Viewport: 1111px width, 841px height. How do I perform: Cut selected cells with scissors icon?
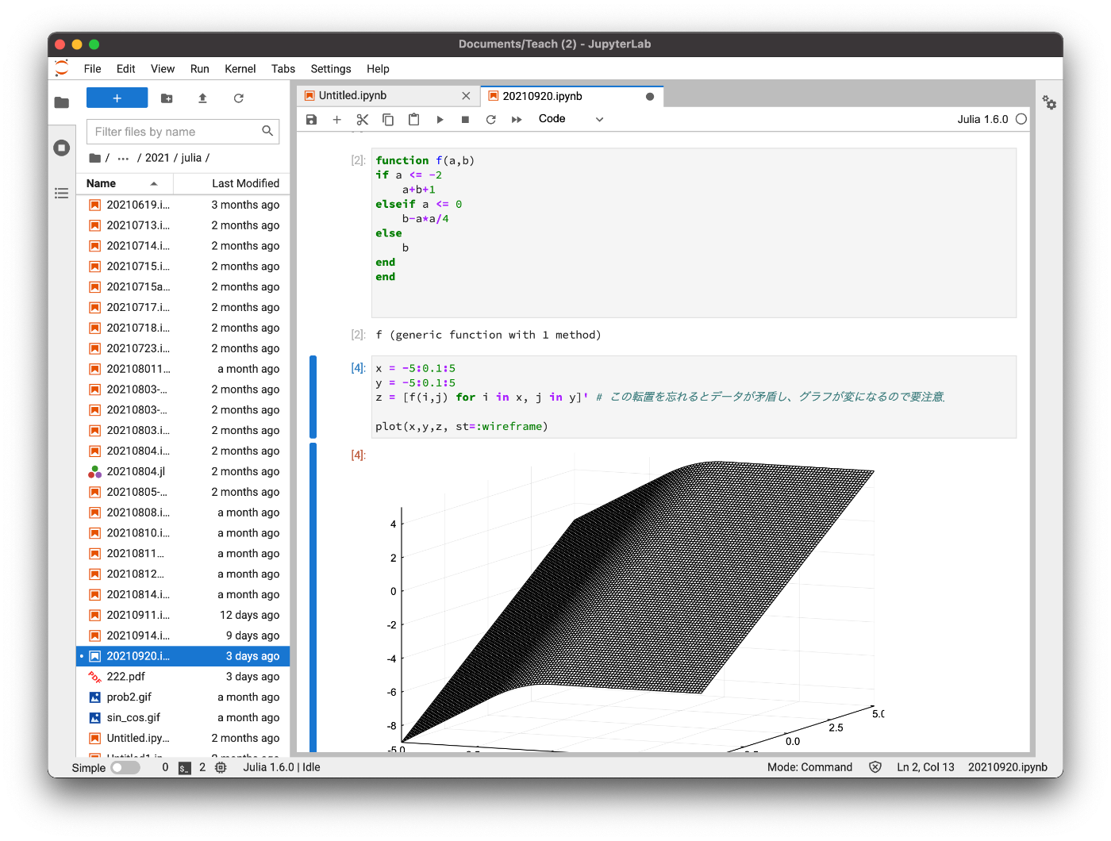[363, 119]
